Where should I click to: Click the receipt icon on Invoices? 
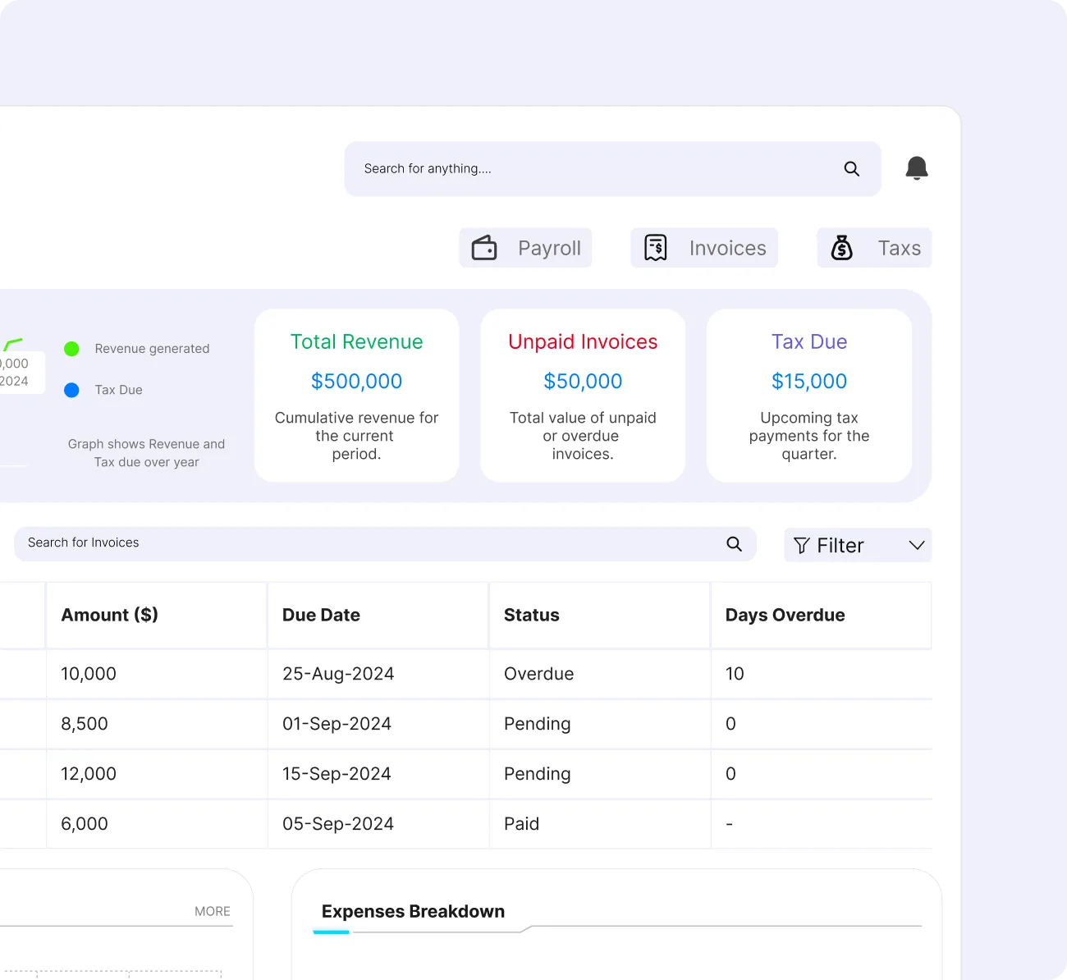656,248
